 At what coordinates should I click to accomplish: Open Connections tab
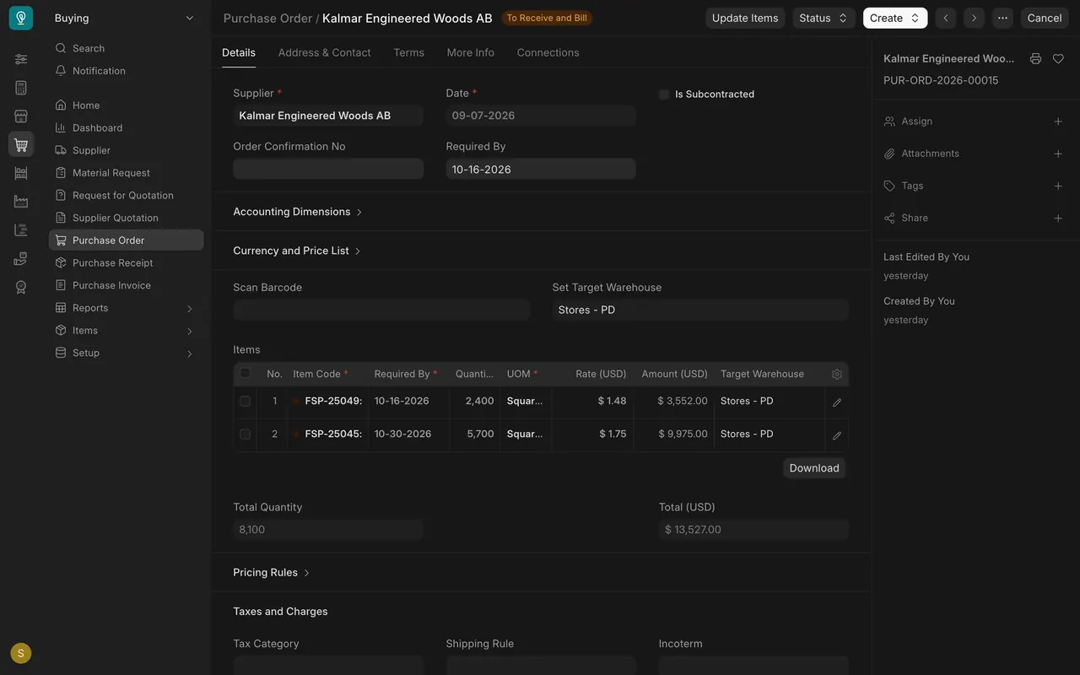548,52
